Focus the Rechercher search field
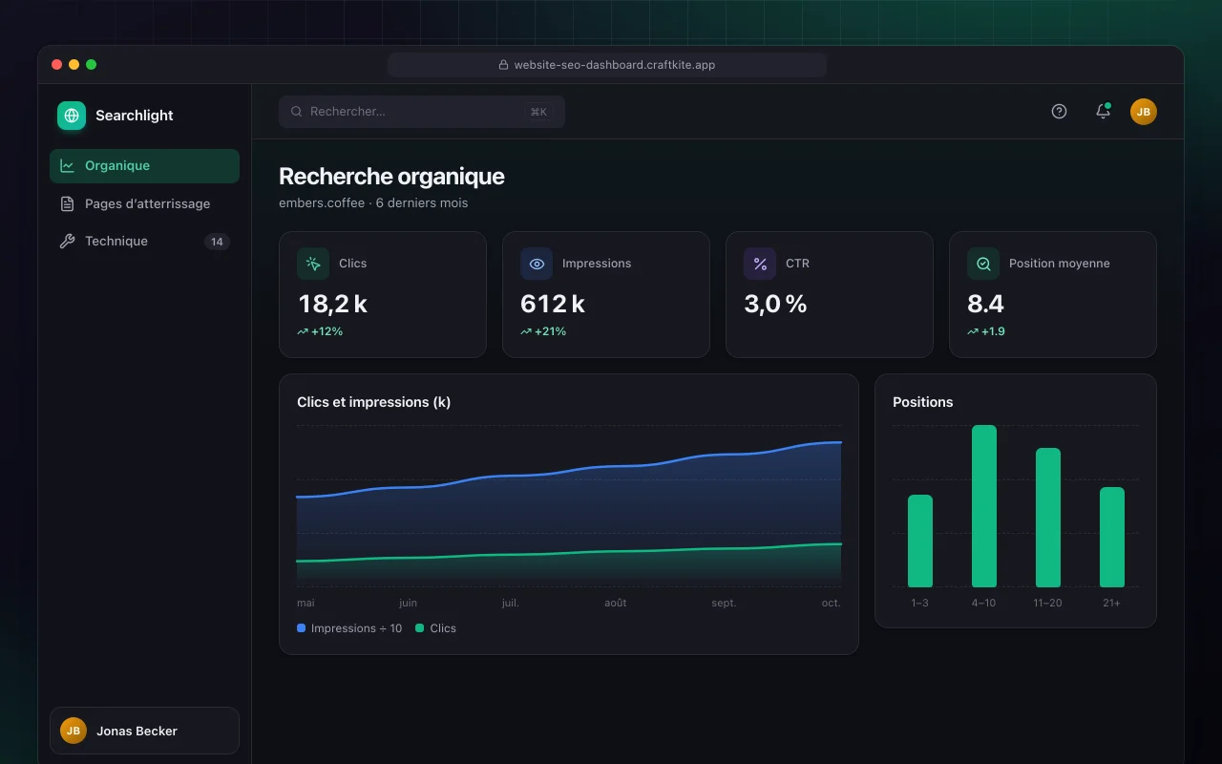 click(422, 112)
